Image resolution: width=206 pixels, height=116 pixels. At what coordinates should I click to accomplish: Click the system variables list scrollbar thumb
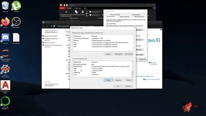pos(132,73)
